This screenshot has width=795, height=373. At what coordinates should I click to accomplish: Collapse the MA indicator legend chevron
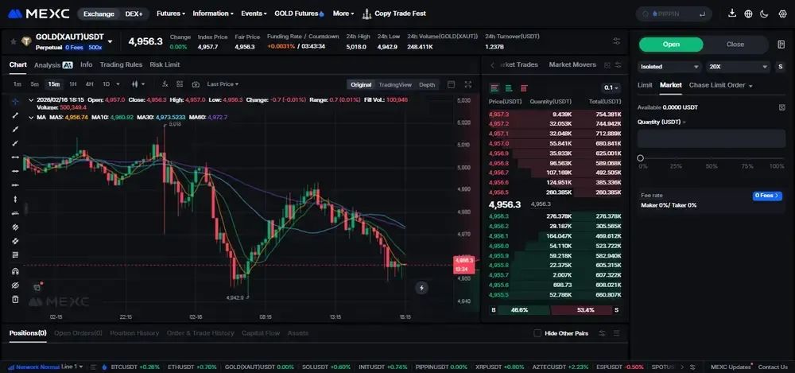click(32, 117)
